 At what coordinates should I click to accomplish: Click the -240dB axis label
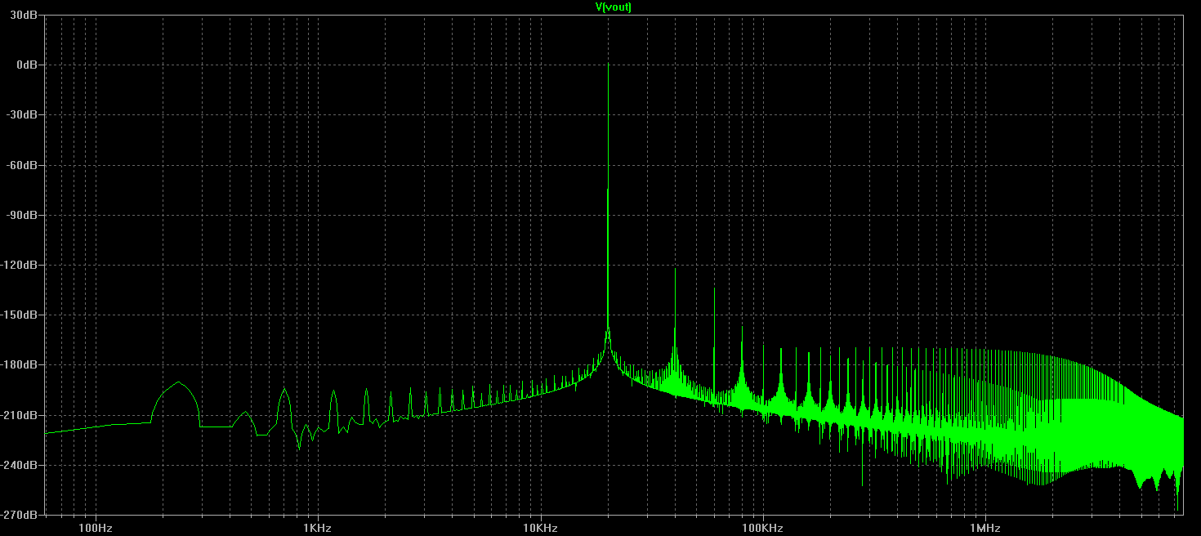tap(21, 466)
